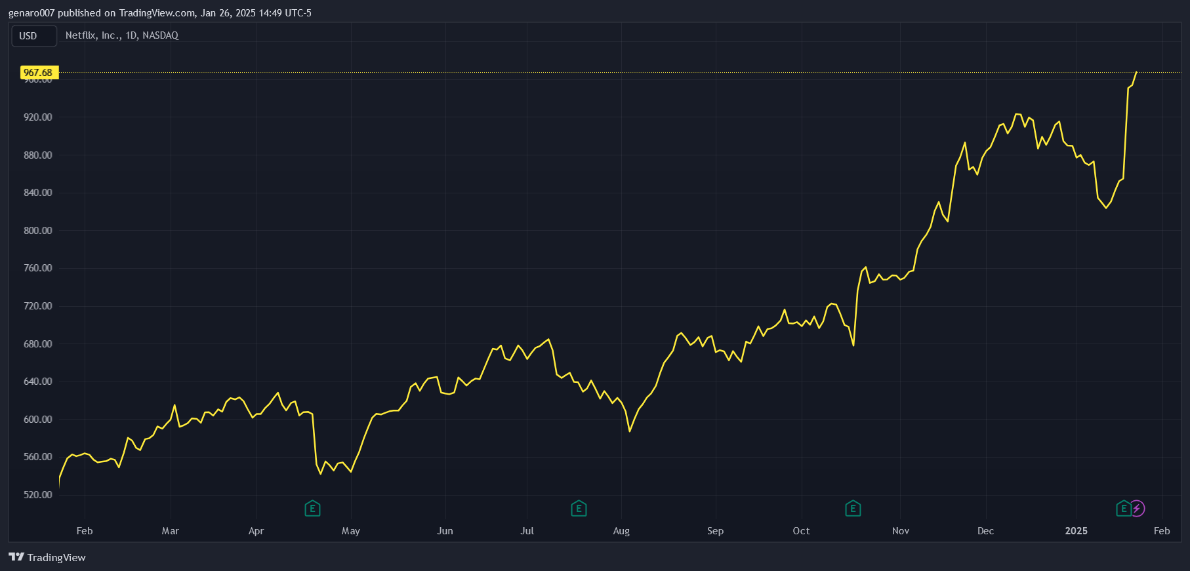
Task: Click the Dec label on time axis
Action: click(x=985, y=531)
